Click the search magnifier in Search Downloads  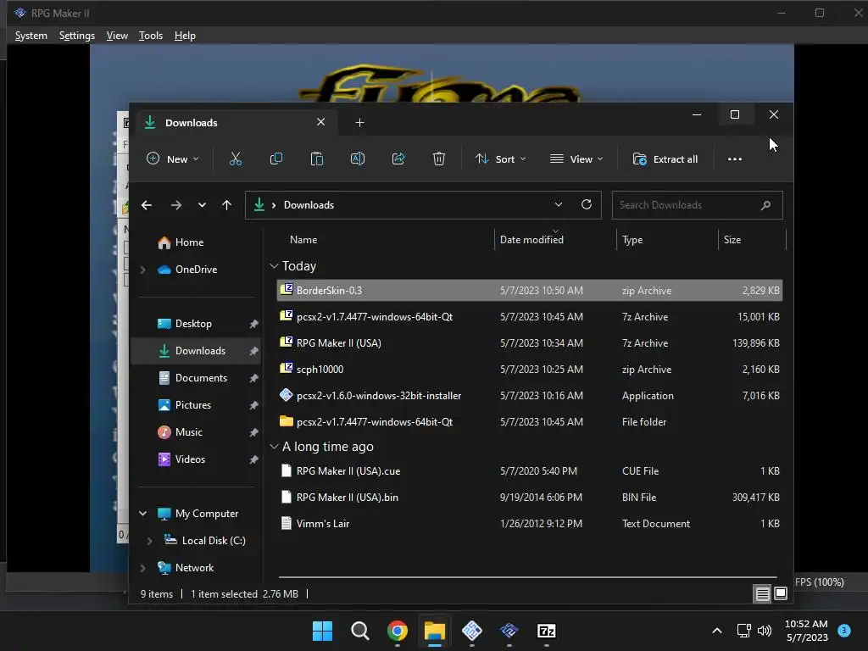click(x=766, y=205)
